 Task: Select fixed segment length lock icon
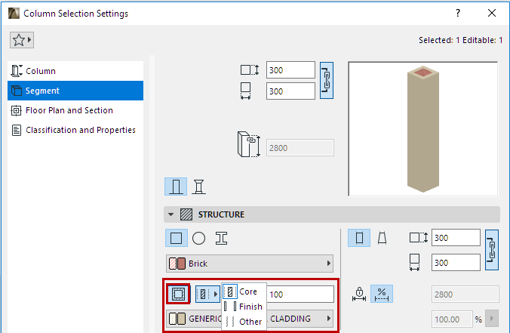point(359,294)
